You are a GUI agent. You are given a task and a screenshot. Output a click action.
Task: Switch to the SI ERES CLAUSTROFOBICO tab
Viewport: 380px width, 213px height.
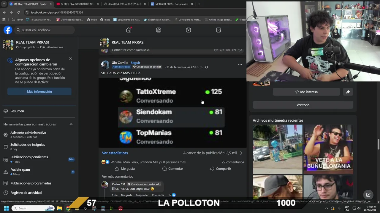(x=77, y=4)
